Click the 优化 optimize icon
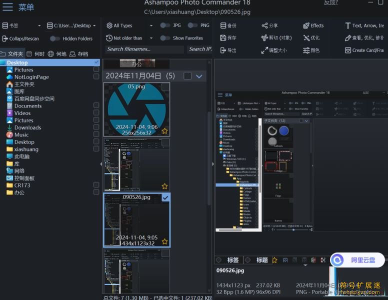Screen dimensions: 388x300 pos(306,38)
